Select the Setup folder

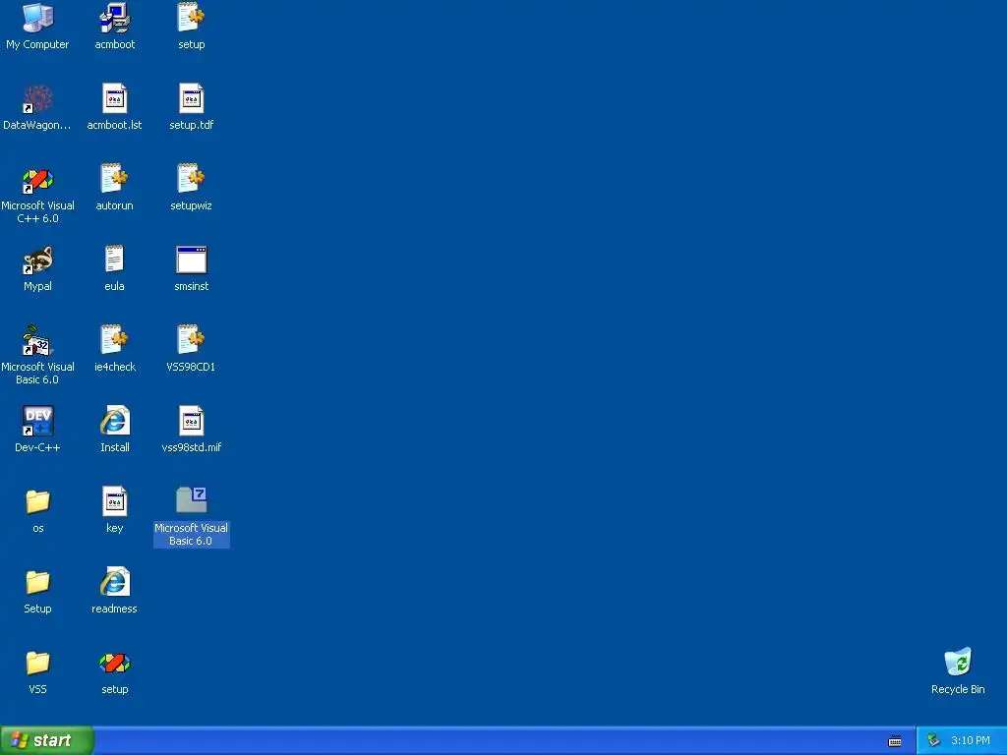coord(37,582)
